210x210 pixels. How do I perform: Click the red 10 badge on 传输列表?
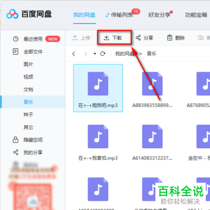(x=136, y=11)
